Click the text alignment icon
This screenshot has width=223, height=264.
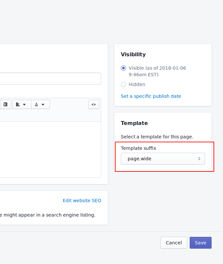[x=18, y=105]
